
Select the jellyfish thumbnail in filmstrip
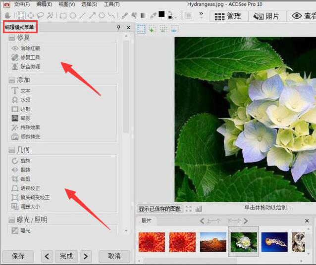pyautogui.click(x=274, y=242)
